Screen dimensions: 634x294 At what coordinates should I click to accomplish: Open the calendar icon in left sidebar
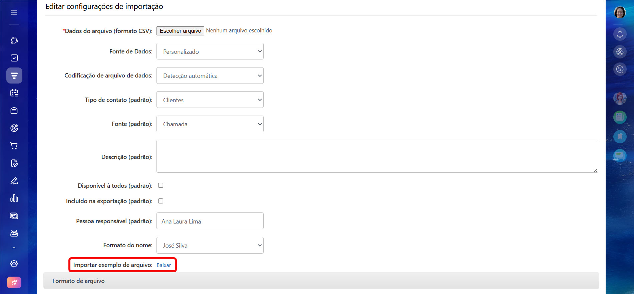point(14,93)
